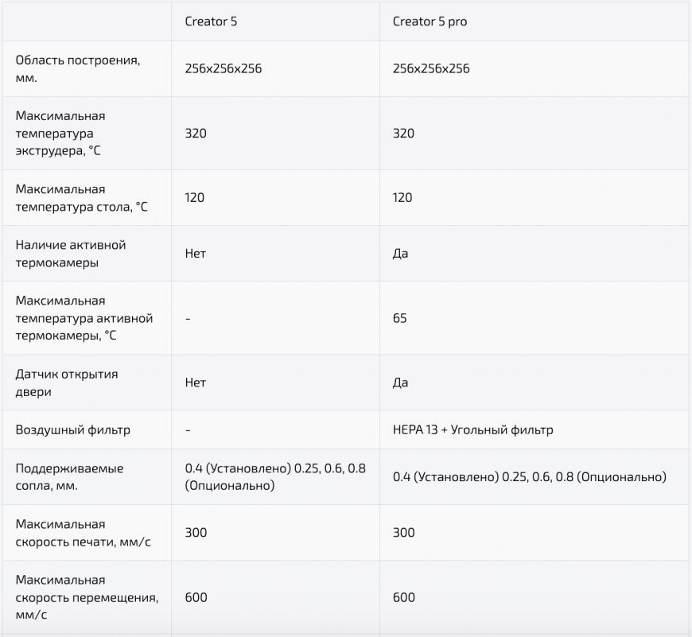
Task: Select Поддерживаемые сопла row label
Action: tap(69, 477)
